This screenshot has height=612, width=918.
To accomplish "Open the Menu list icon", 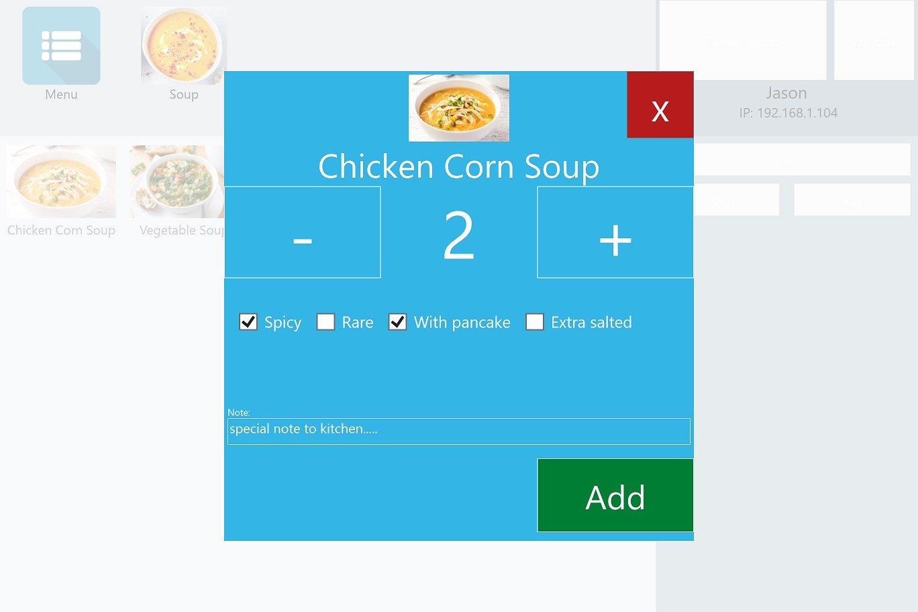I will [x=61, y=46].
